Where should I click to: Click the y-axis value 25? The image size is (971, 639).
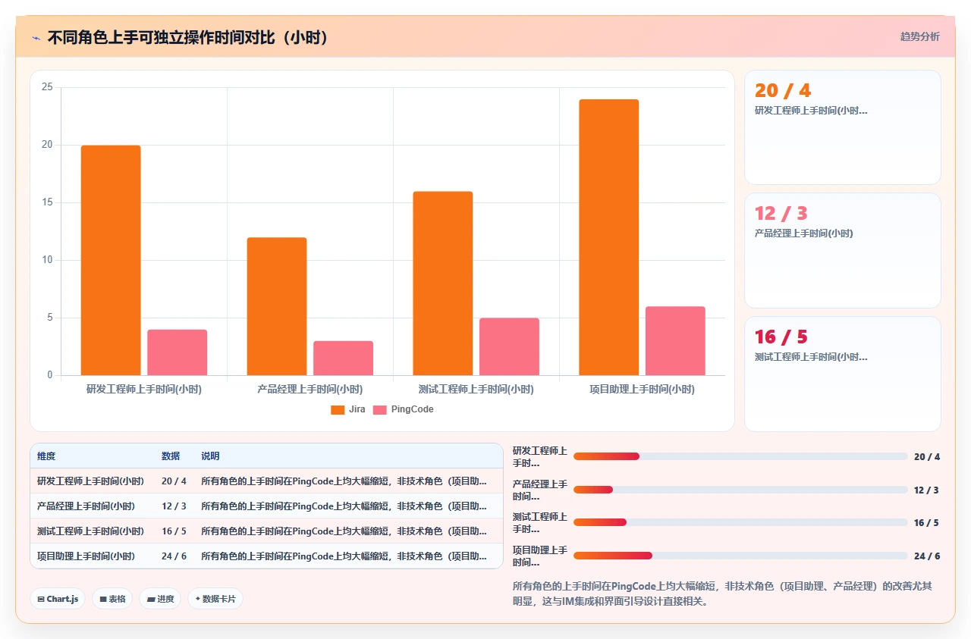point(47,87)
